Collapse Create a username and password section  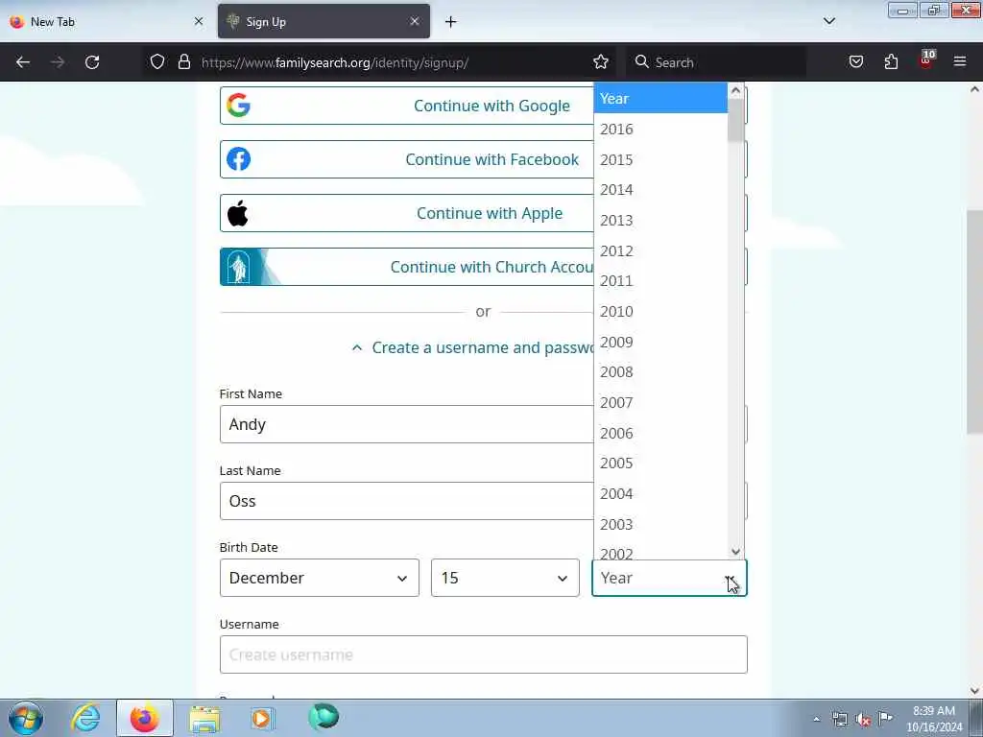[x=472, y=347]
